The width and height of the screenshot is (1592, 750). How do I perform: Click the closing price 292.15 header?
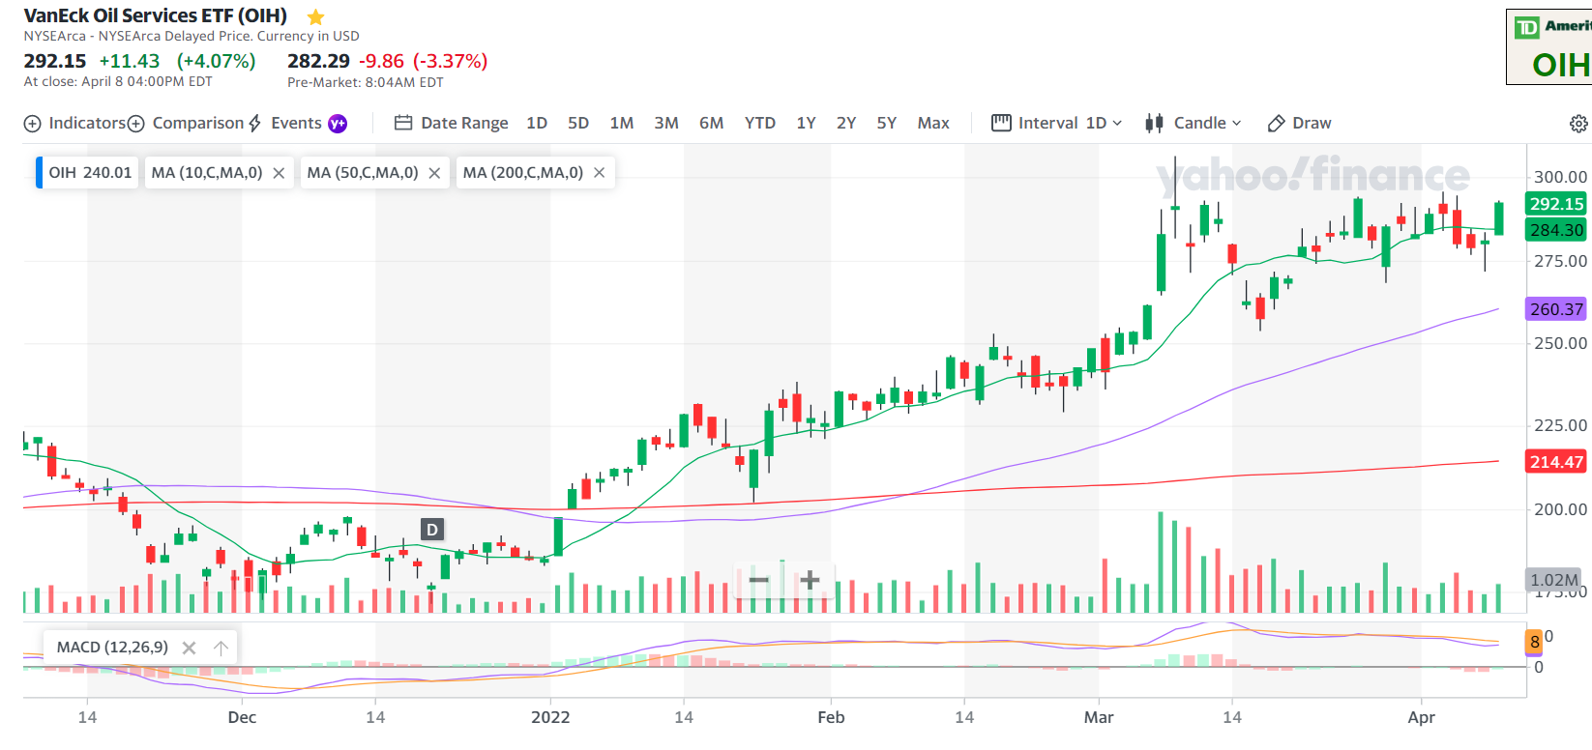pos(55,61)
